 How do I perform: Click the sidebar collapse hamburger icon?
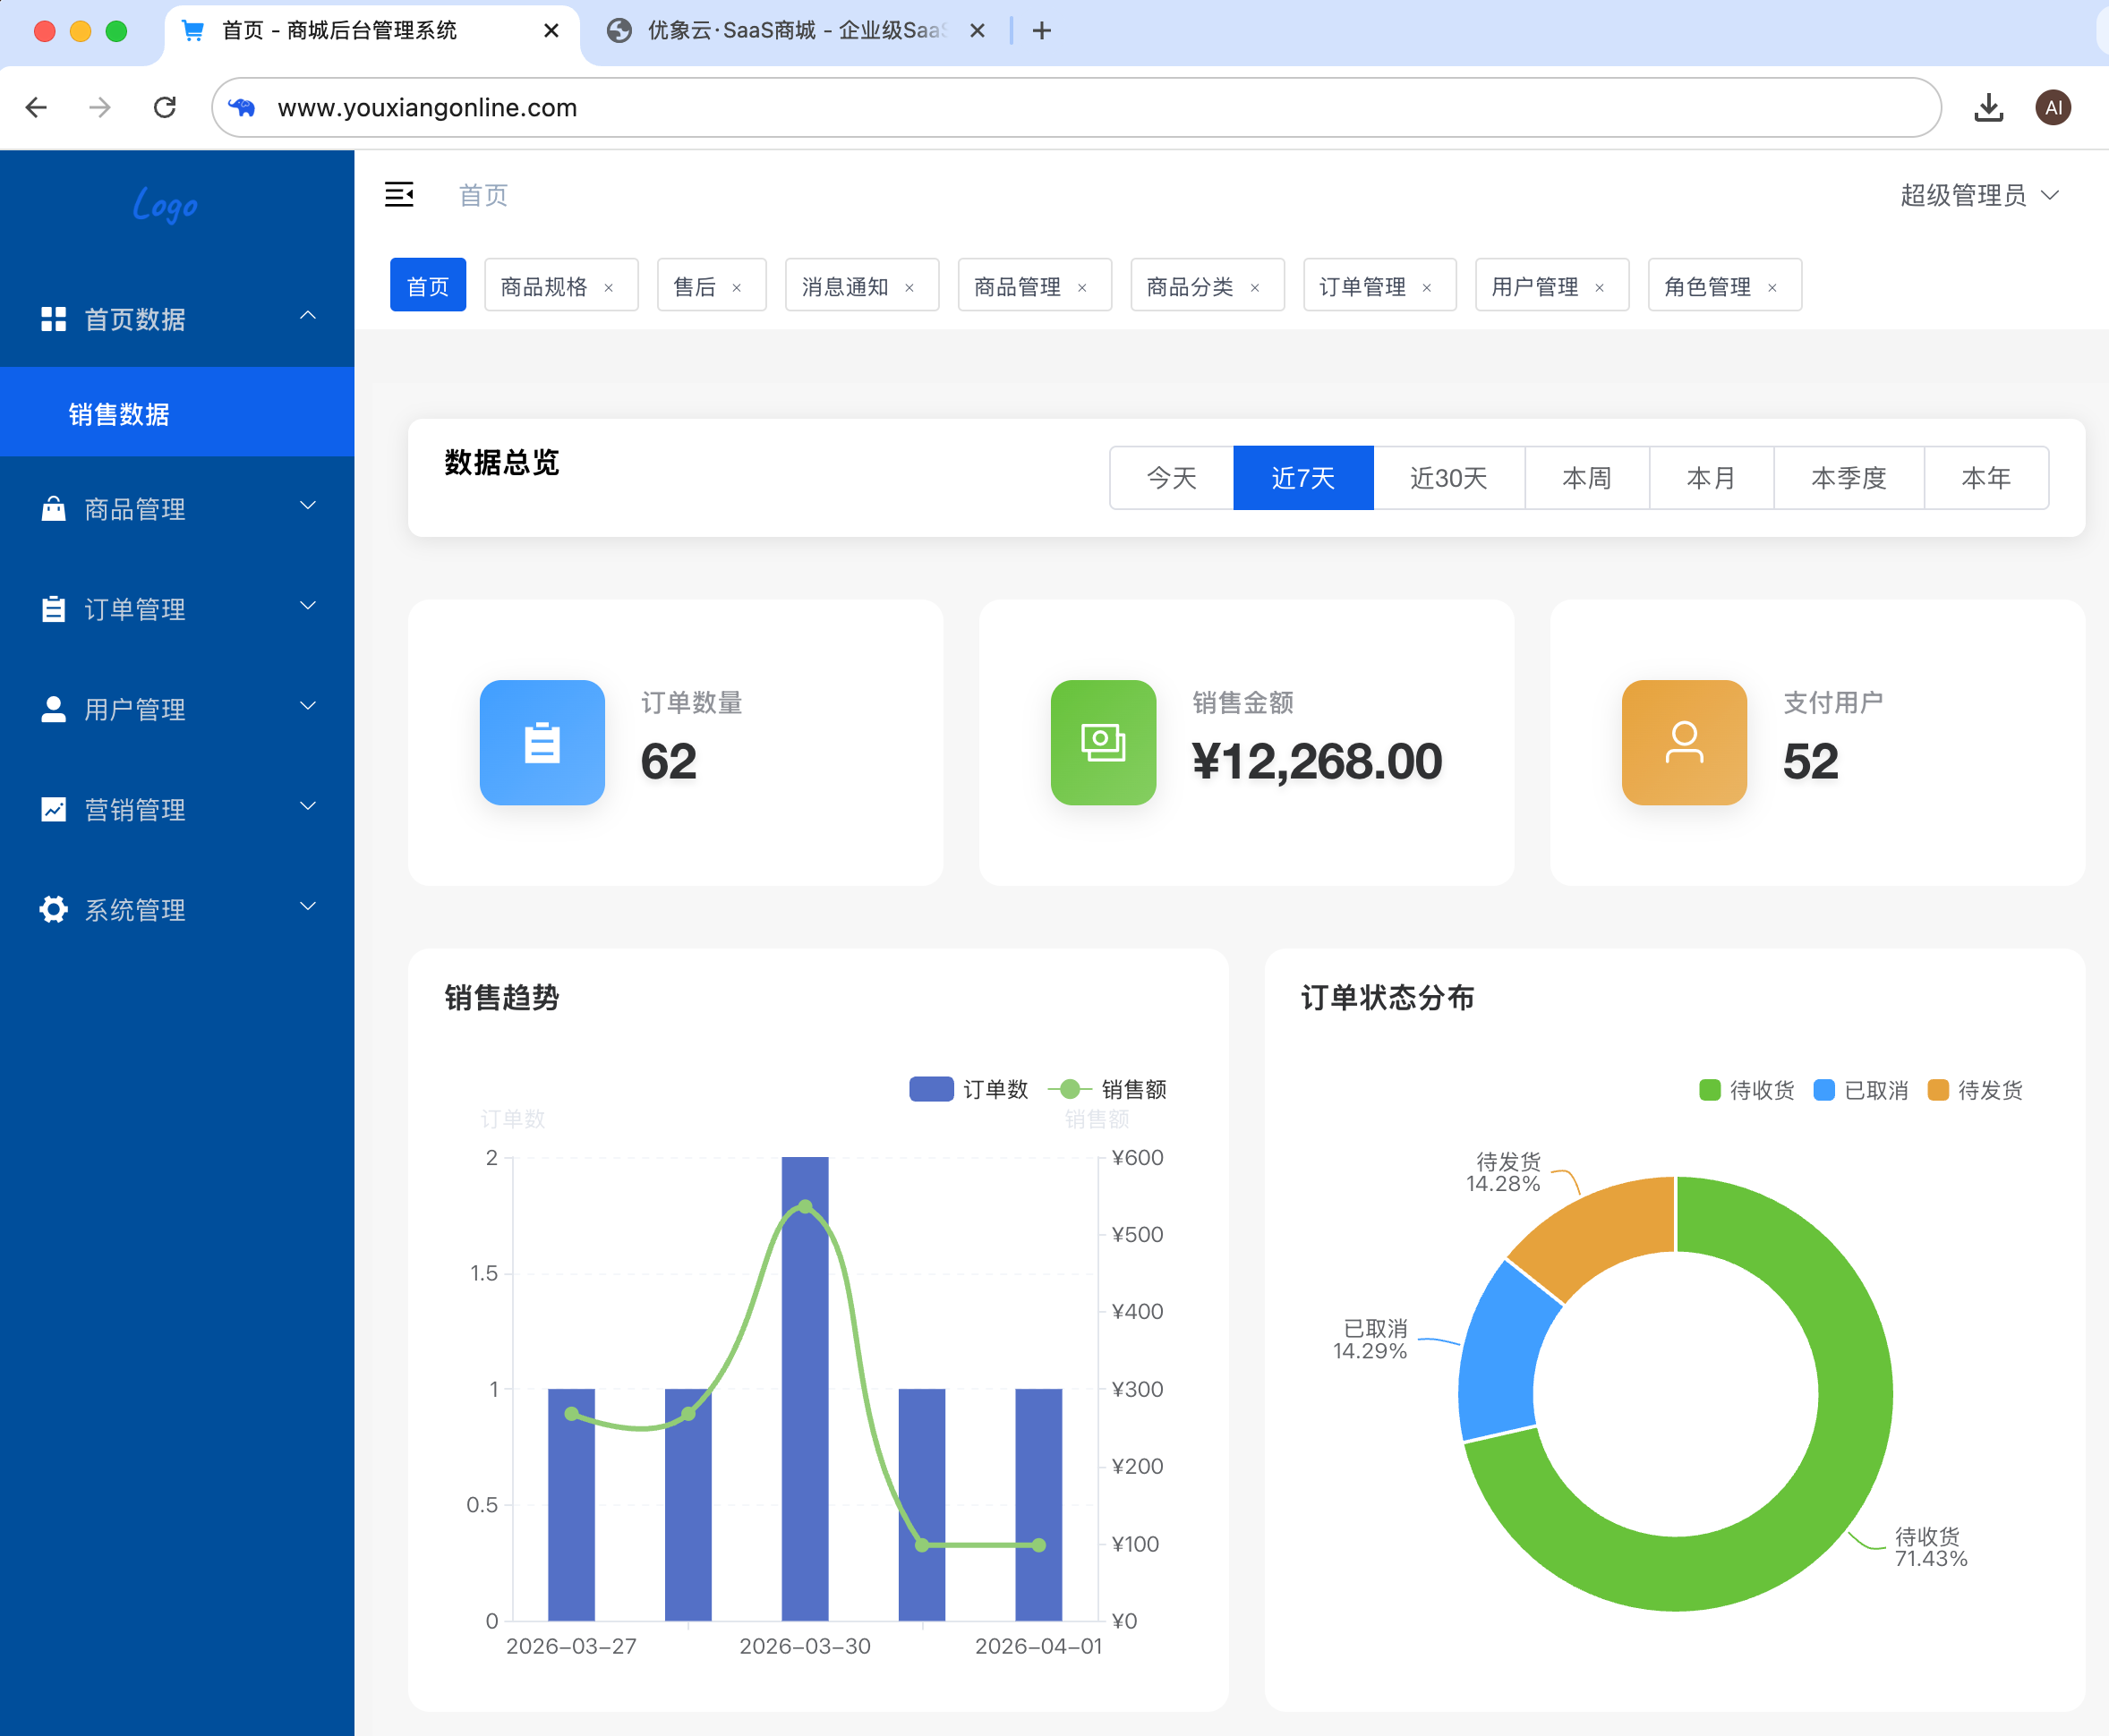(399, 195)
